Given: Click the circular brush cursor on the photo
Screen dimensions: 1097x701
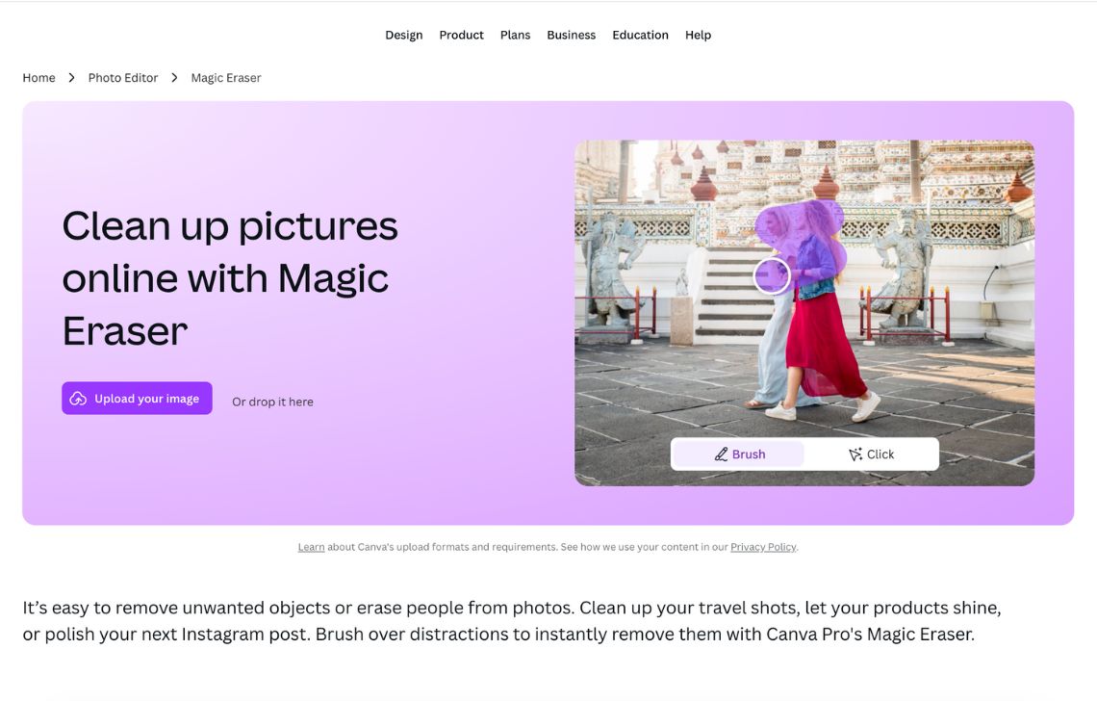Looking at the screenshot, I should pyautogui.click(x=771, y=276).
